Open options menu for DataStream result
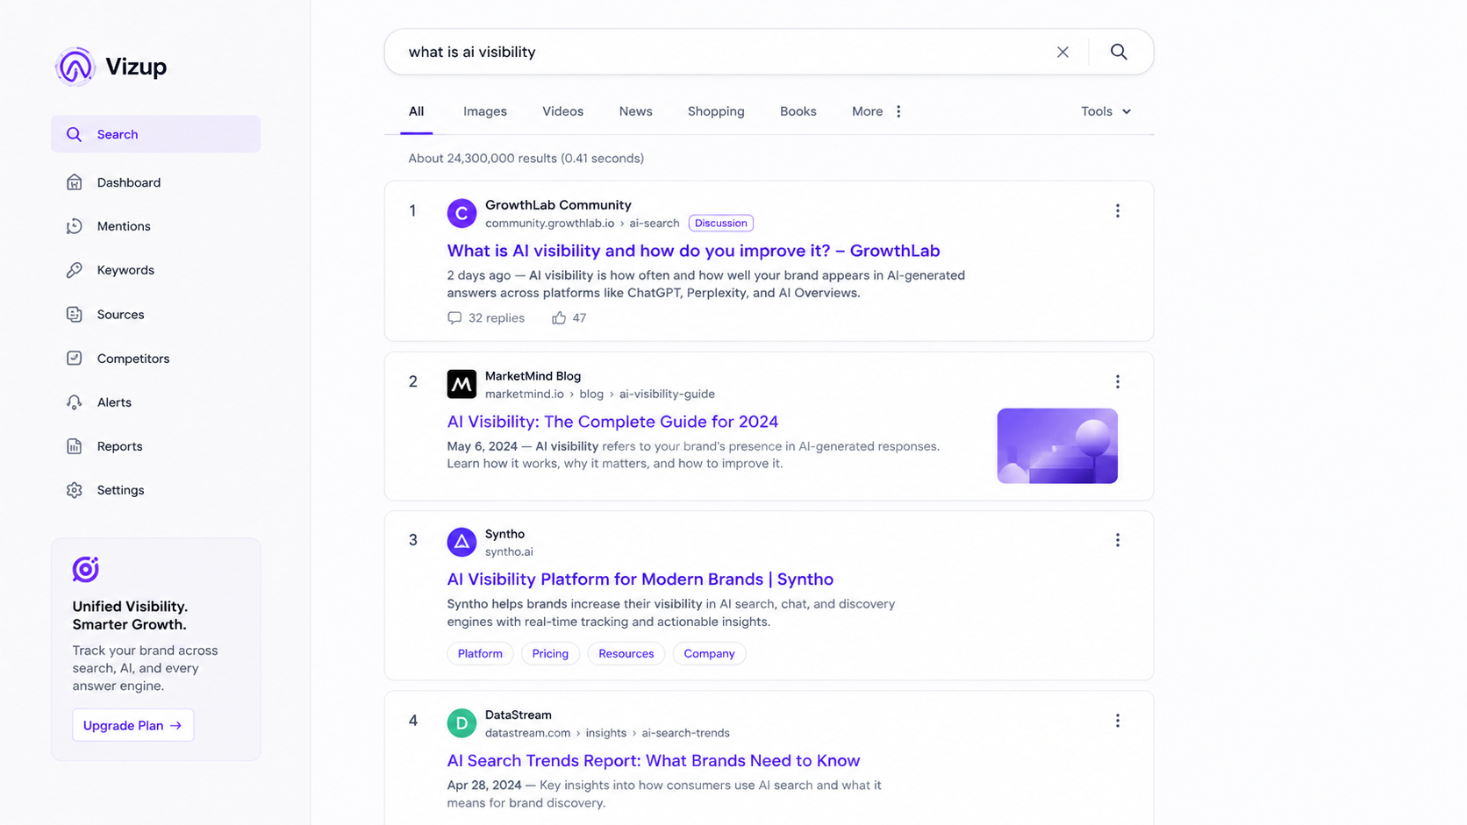The image size is (1467, 825). click(x=1118, y=721)
